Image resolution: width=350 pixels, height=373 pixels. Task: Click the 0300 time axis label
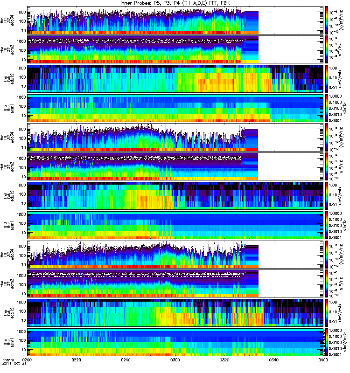[175, 359]
